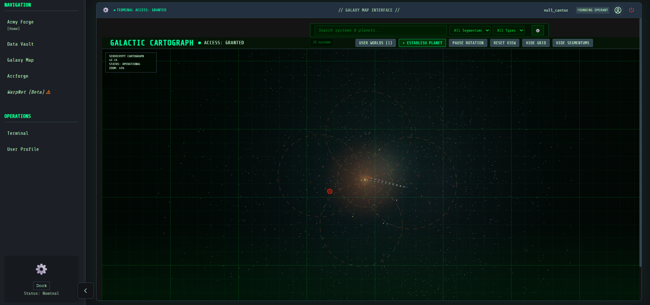Pause the galaxy rotation

(468, 43)
